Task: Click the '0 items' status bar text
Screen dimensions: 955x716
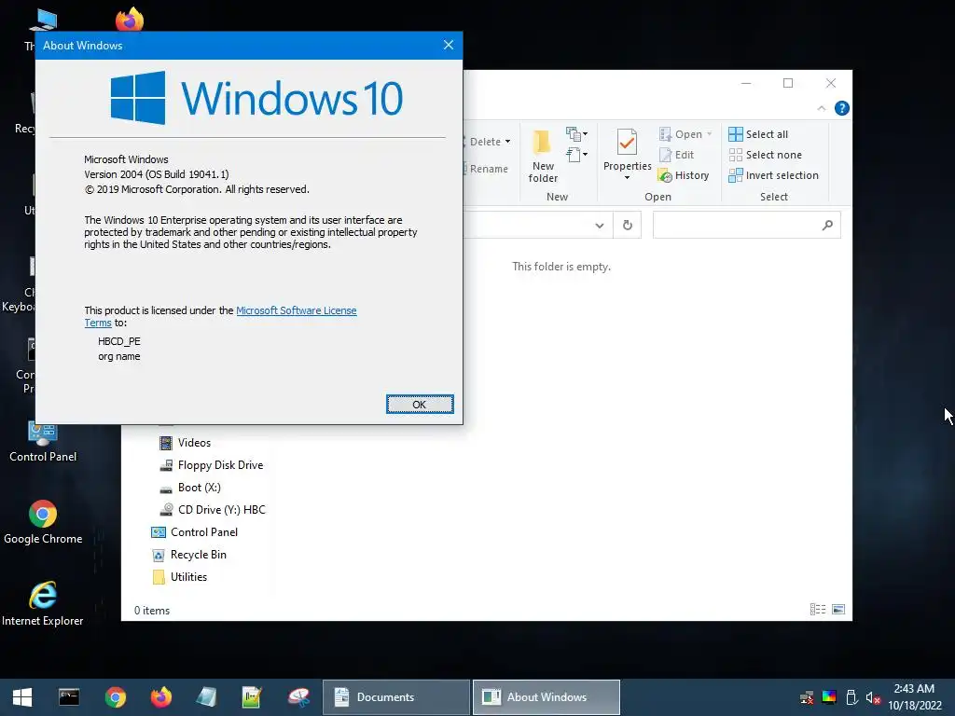Action: point(152,611)
